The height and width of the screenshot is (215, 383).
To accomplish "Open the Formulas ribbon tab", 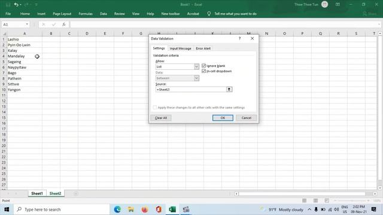I will click(x=86, y=14).
